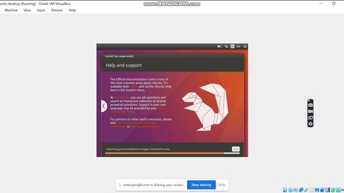The height and width of the screenshot is (193, 344).
Task: Click the 'online' documentation link
Action: coord(134,86)
